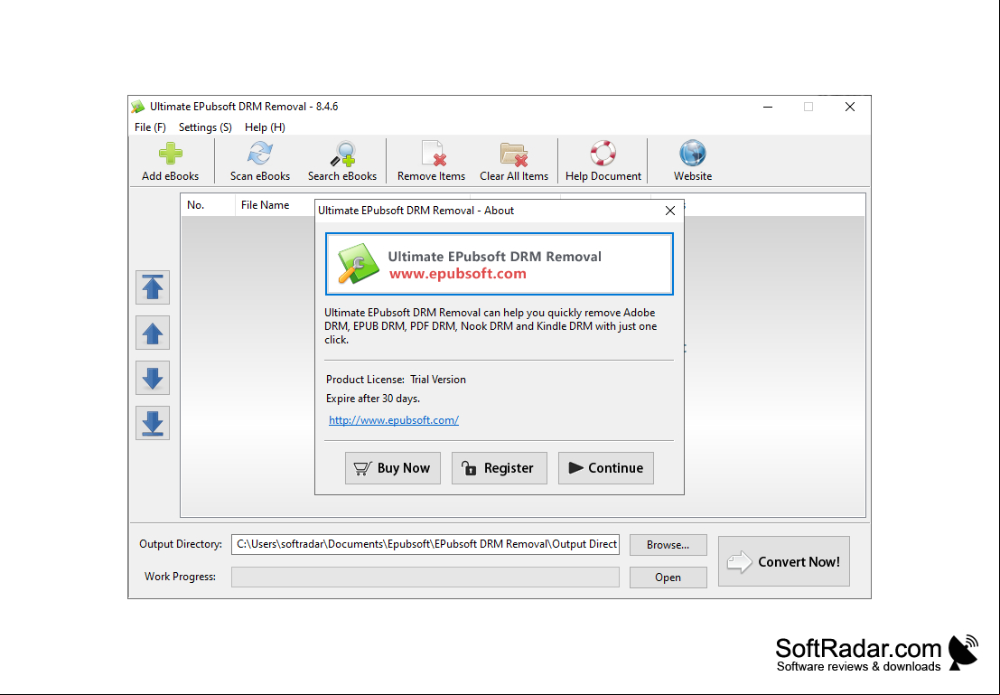This screenshot has height=695, width=1000.
Task: Open the http://www.epubsoft.com/ link
Action: pyautogui.click(x=394, y=420)
